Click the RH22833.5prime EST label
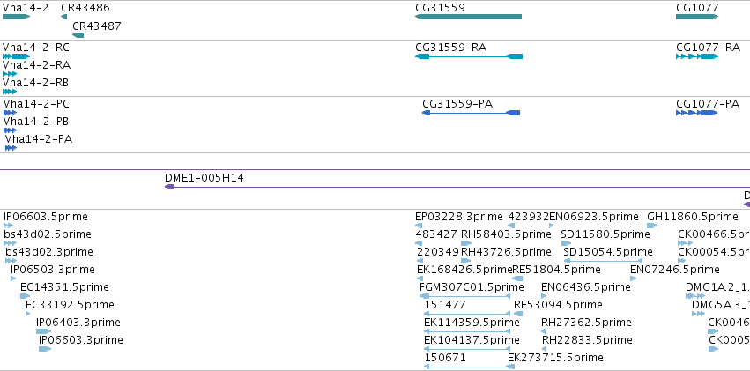750x371 pixels. click(587, 340)
